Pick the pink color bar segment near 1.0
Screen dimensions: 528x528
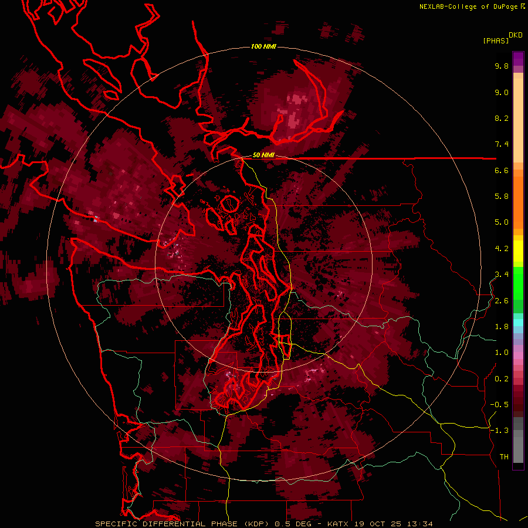[x=518, y=356]
